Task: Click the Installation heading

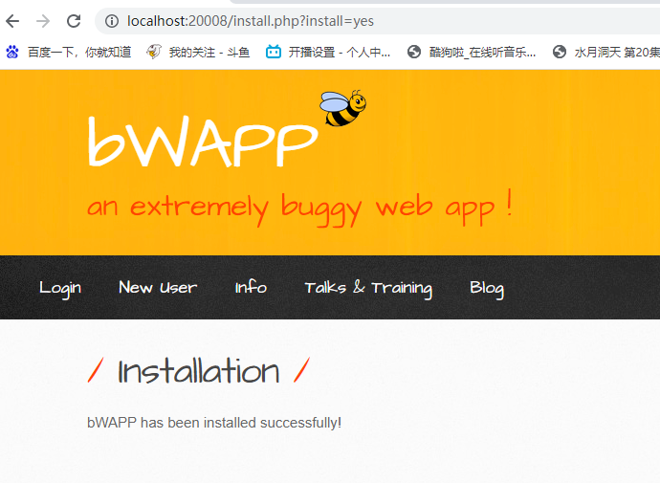Action: (199, 371)
